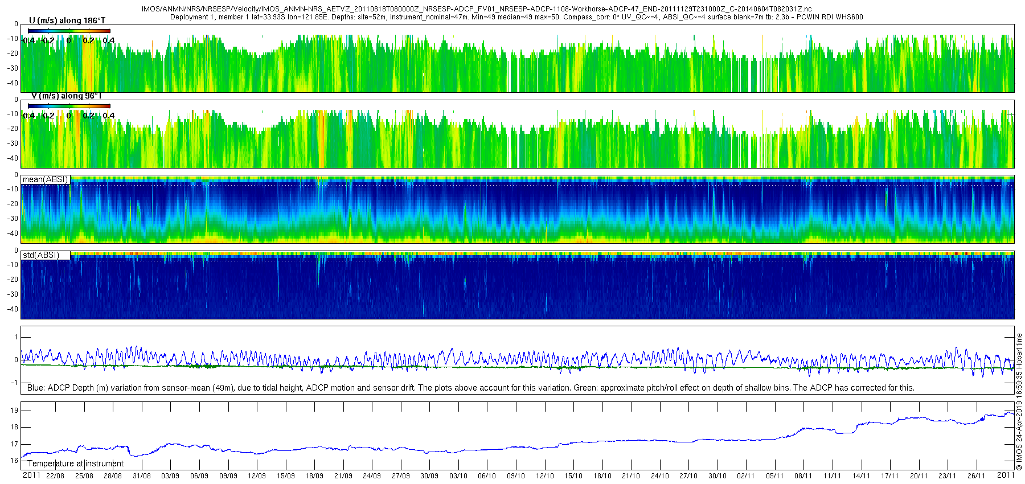Click the '12/09' date tick label
1025x484 pixels.
(x=257, y=476)
